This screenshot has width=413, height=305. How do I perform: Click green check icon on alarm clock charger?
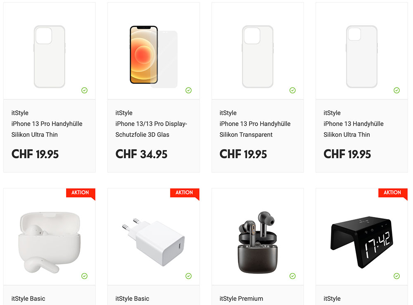point(396,276)
